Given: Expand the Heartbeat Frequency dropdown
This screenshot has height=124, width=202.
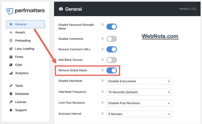Looking at the screenshot, I should click(139, 92).
